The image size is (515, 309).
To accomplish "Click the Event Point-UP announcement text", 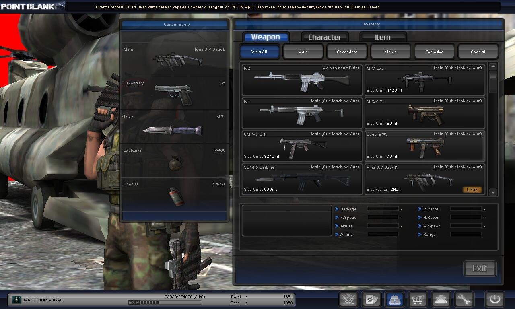I will 237,7.
